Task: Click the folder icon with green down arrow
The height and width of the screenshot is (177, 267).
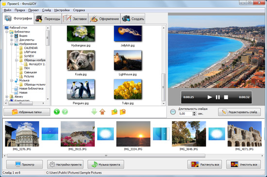Action: [x=115, y=112]
